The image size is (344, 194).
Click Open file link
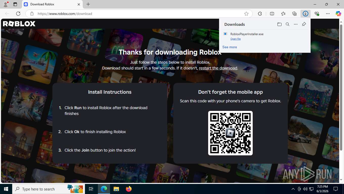point(235,39)
